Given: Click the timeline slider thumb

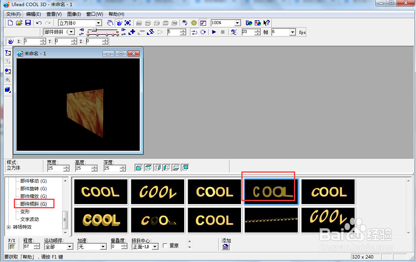Looking at the screenshot, I should click(x=94, y=30).
